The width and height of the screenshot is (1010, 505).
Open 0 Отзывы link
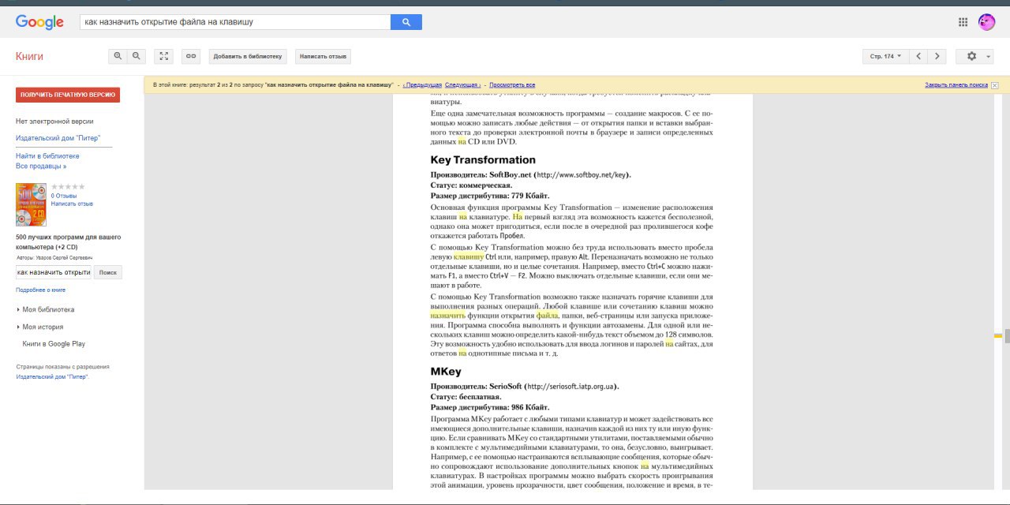click(64, 196)
